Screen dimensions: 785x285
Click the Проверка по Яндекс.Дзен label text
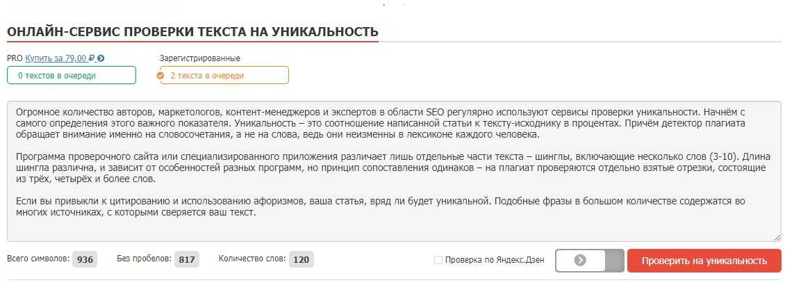(495, 261)
